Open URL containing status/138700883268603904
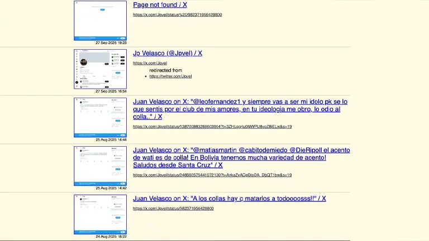This screenshot has height=241, width=429. point(212,127)
